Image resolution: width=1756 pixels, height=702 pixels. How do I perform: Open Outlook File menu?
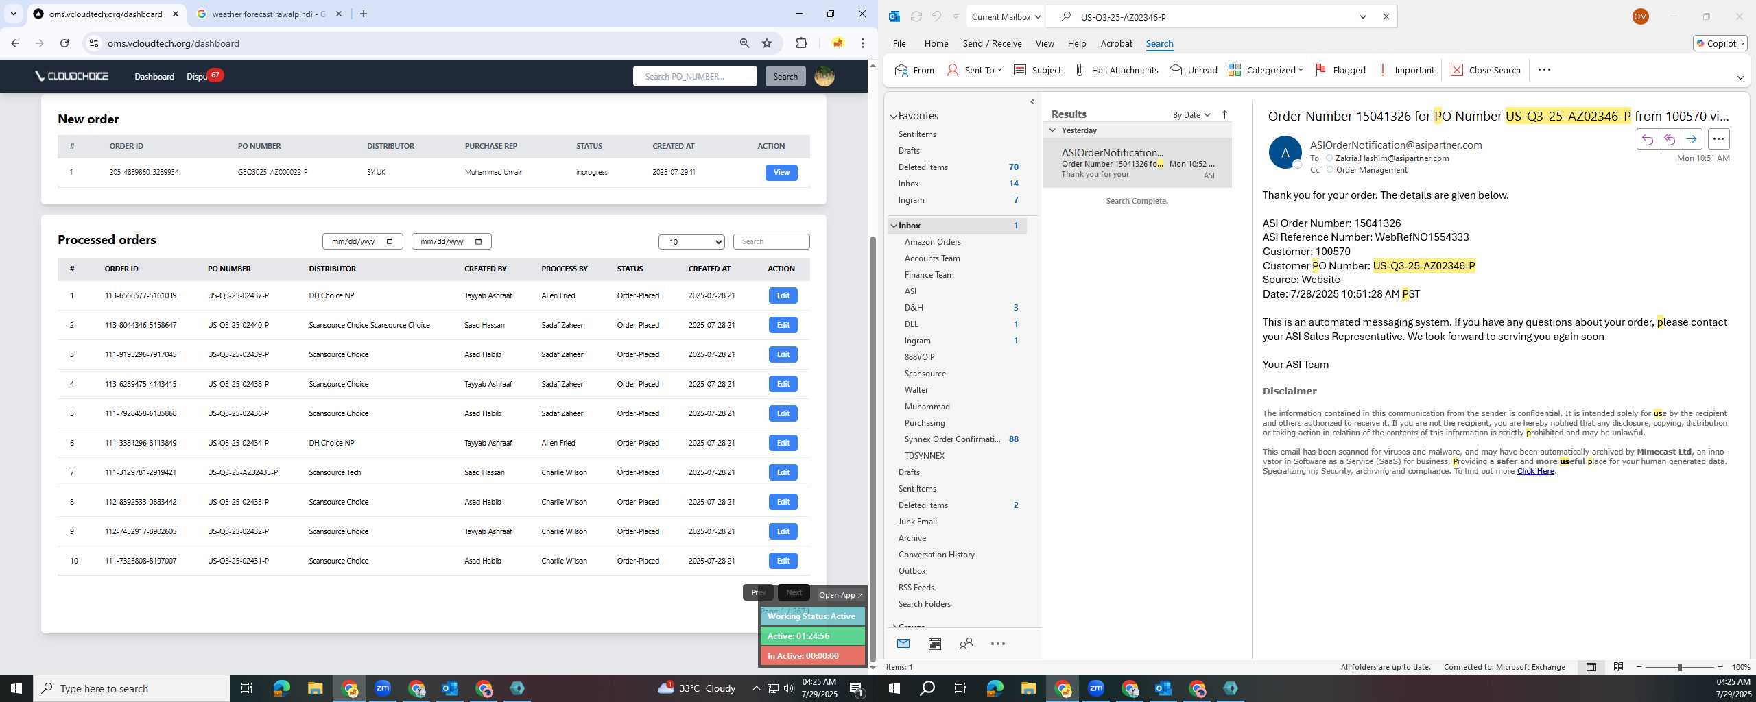[x=899, y=43]
